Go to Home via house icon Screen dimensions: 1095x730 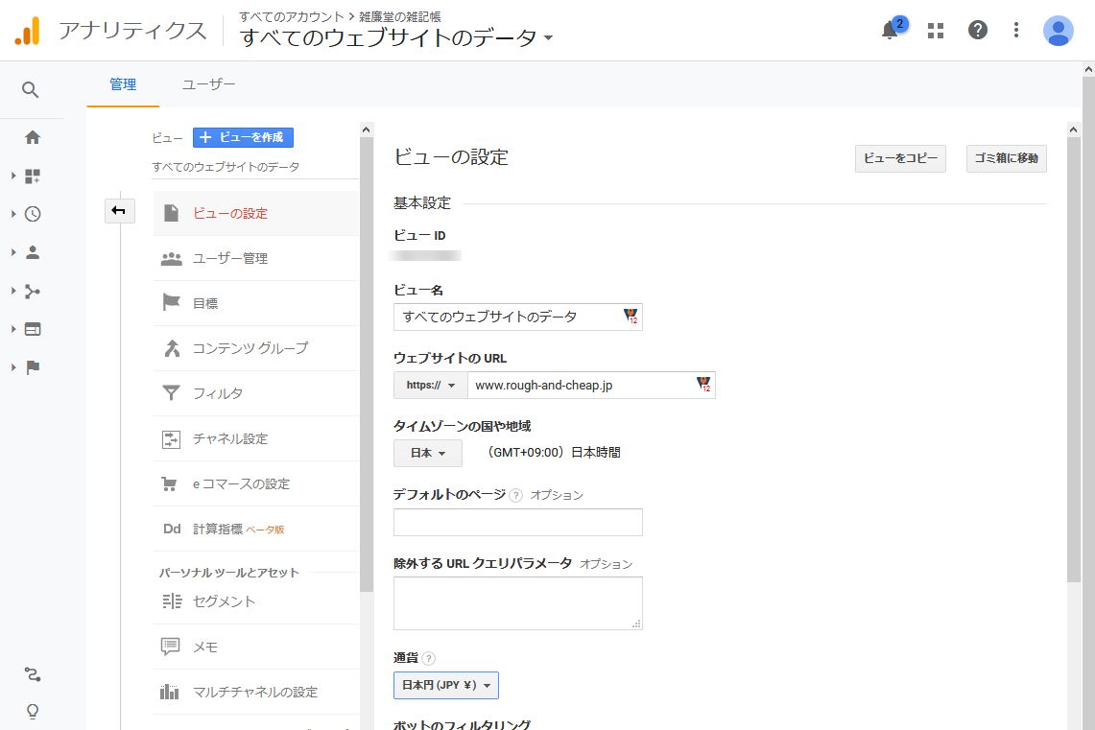[33, 137]
